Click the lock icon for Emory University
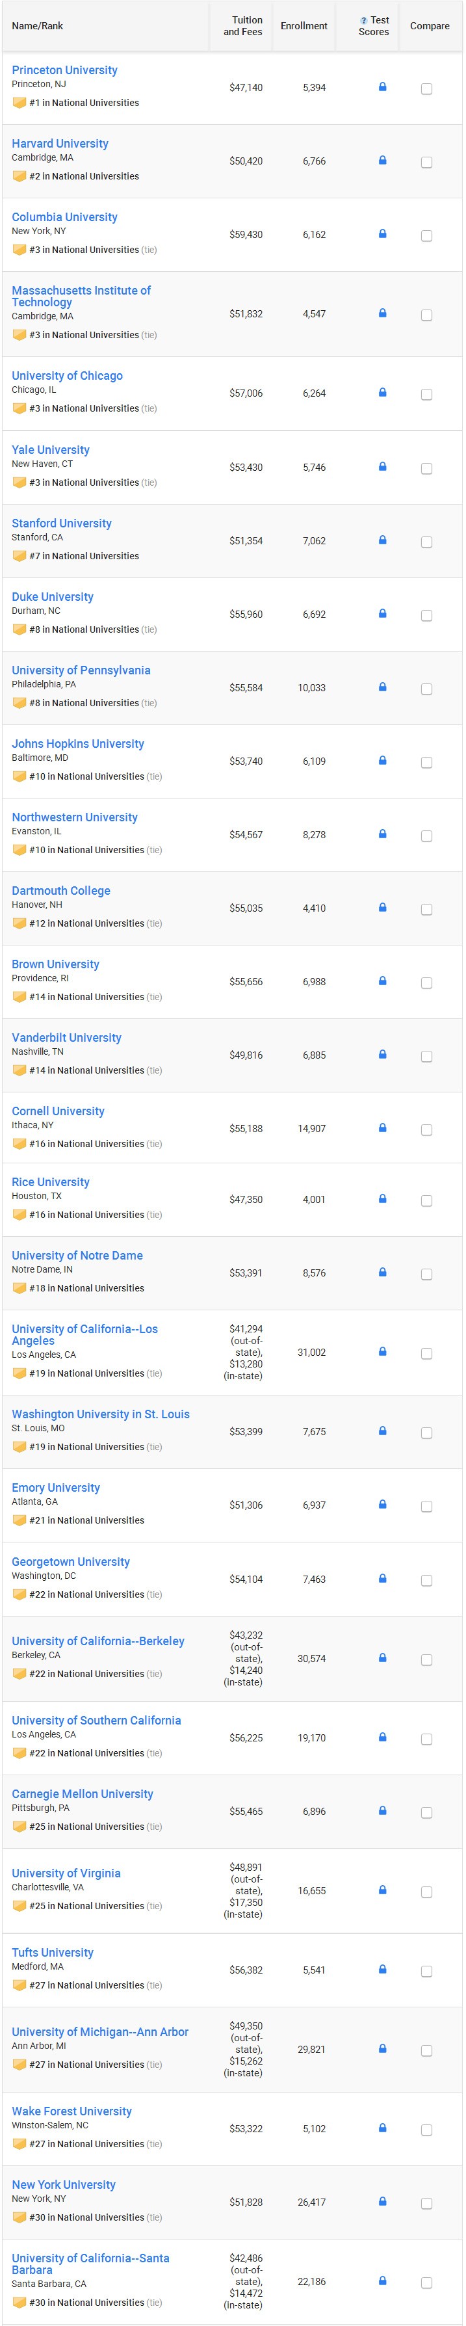466x2326 pixels. (x=382, y=1504)
